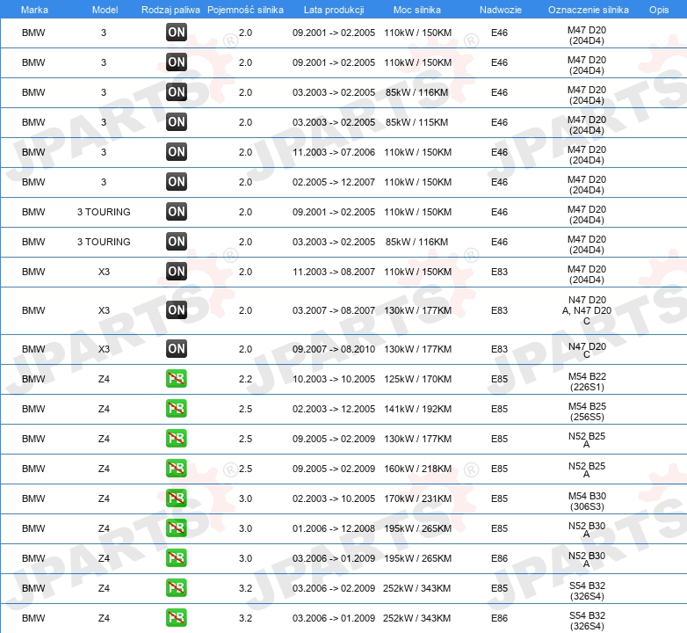Click the PB icon in the Z4 3.2 E85 row
Viewport: 687px width, 633px height.
click(177, 588)
